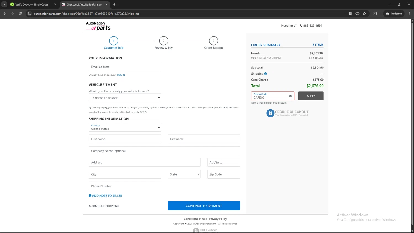
Task: Click the Zip Code field
Action: 224,174
